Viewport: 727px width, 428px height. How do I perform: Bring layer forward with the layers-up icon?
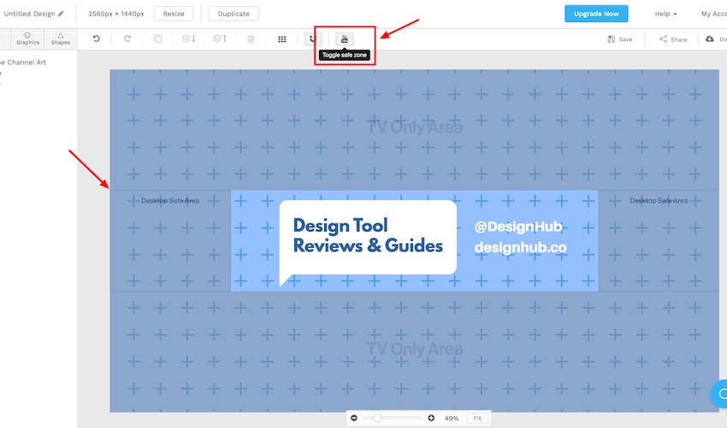tap(220, 39)
